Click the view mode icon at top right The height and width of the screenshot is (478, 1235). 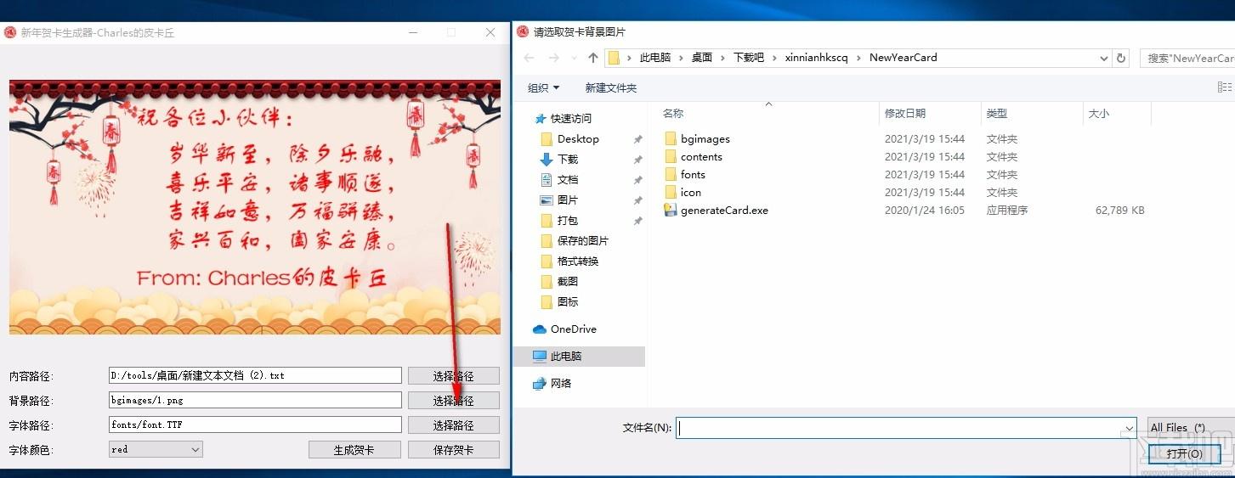[x=1224, y=87]
